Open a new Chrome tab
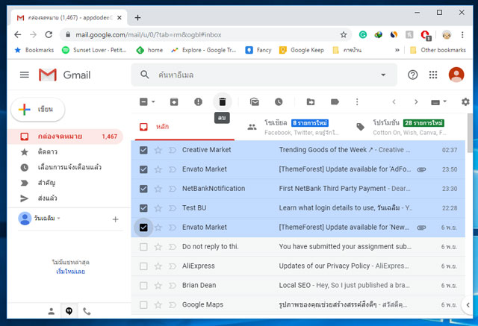Image resolution: width=478 pixels, height=326 pixels. pyautogui.click(x=137, y=18)
